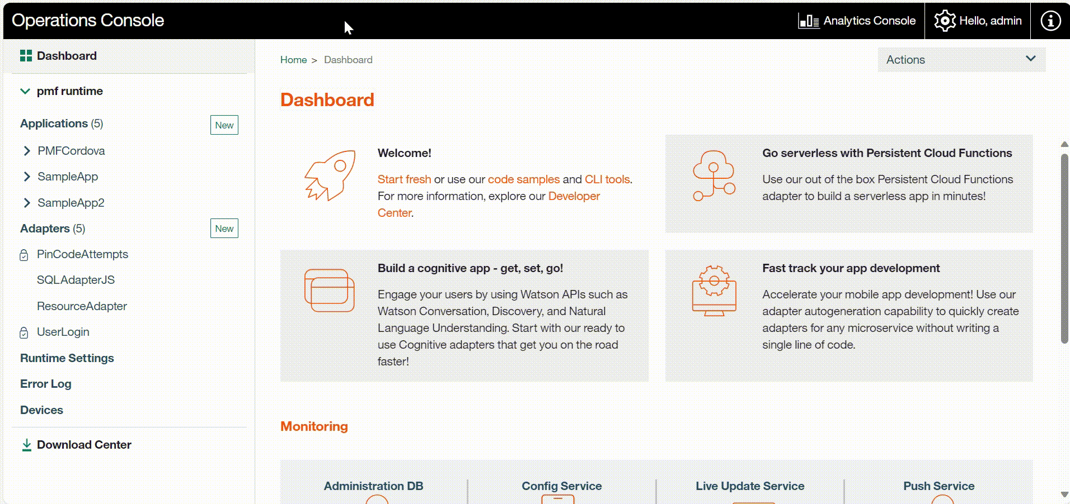
Task: Click the rocket icon in Welcome card
Action: pos(330,175)
